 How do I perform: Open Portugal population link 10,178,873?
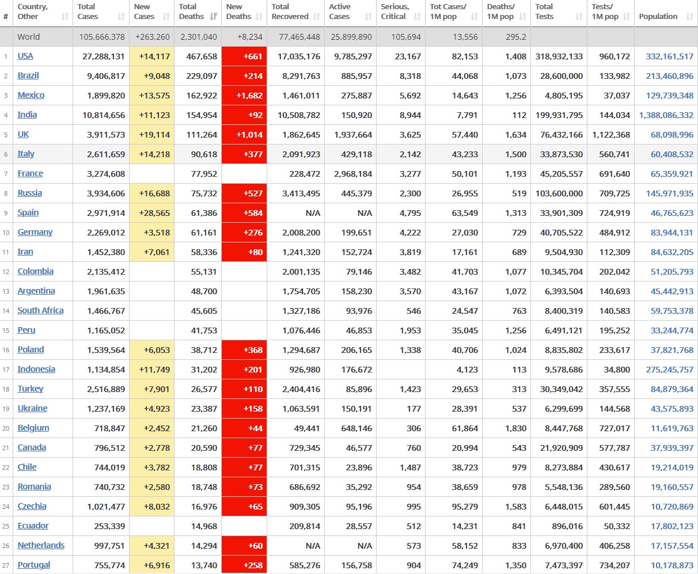(672, 565)
